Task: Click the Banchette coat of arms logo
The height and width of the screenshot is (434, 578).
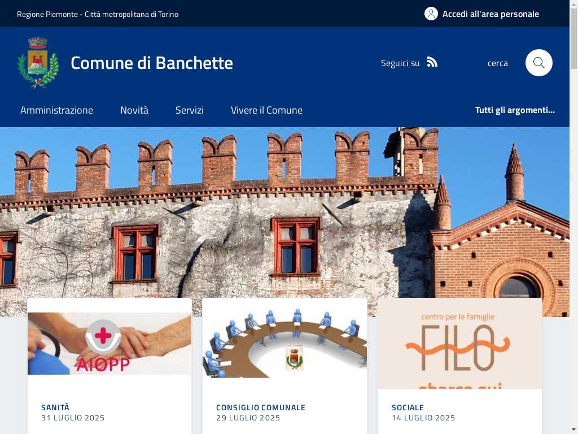Action: (x=38, y=63)
